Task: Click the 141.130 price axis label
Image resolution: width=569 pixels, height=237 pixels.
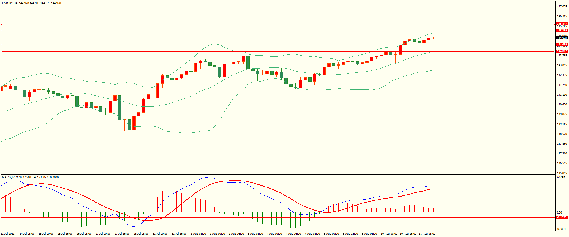Action: 562,95
